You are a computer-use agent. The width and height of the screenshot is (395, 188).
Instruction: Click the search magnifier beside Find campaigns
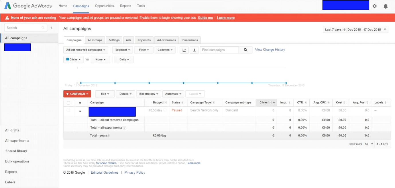point(245,50)
